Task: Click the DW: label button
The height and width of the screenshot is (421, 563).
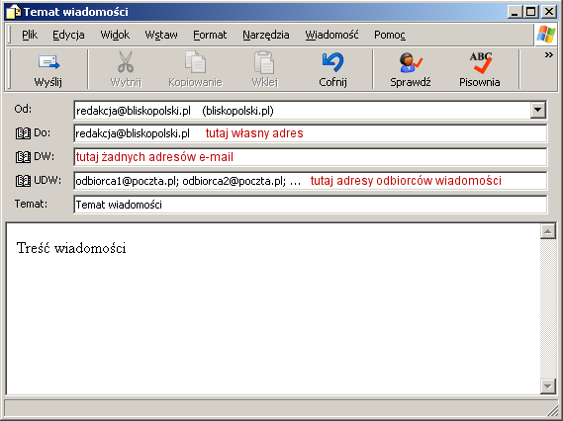Action: tap(44, 157)
